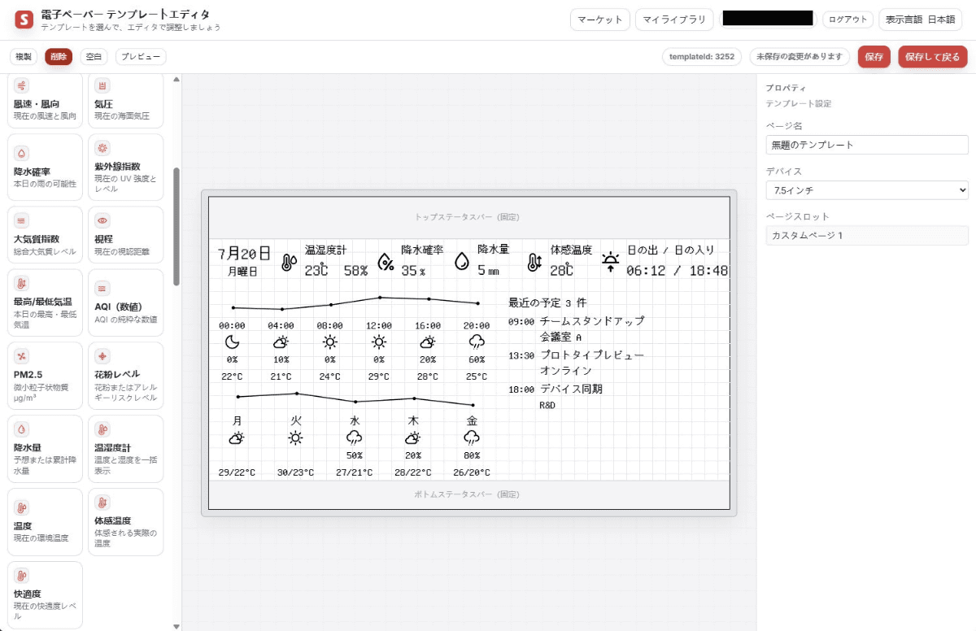Image resolution: width=976 pixels, height=631 pixels.
Task: Select the 花粉レベル widget icon
Action: click(x=102, y=355)
